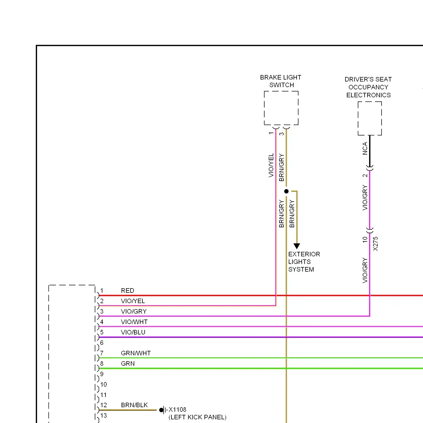Select pin 3 label under brake light switch
This screenshot has height=423, width=423.
click(281, 134)
